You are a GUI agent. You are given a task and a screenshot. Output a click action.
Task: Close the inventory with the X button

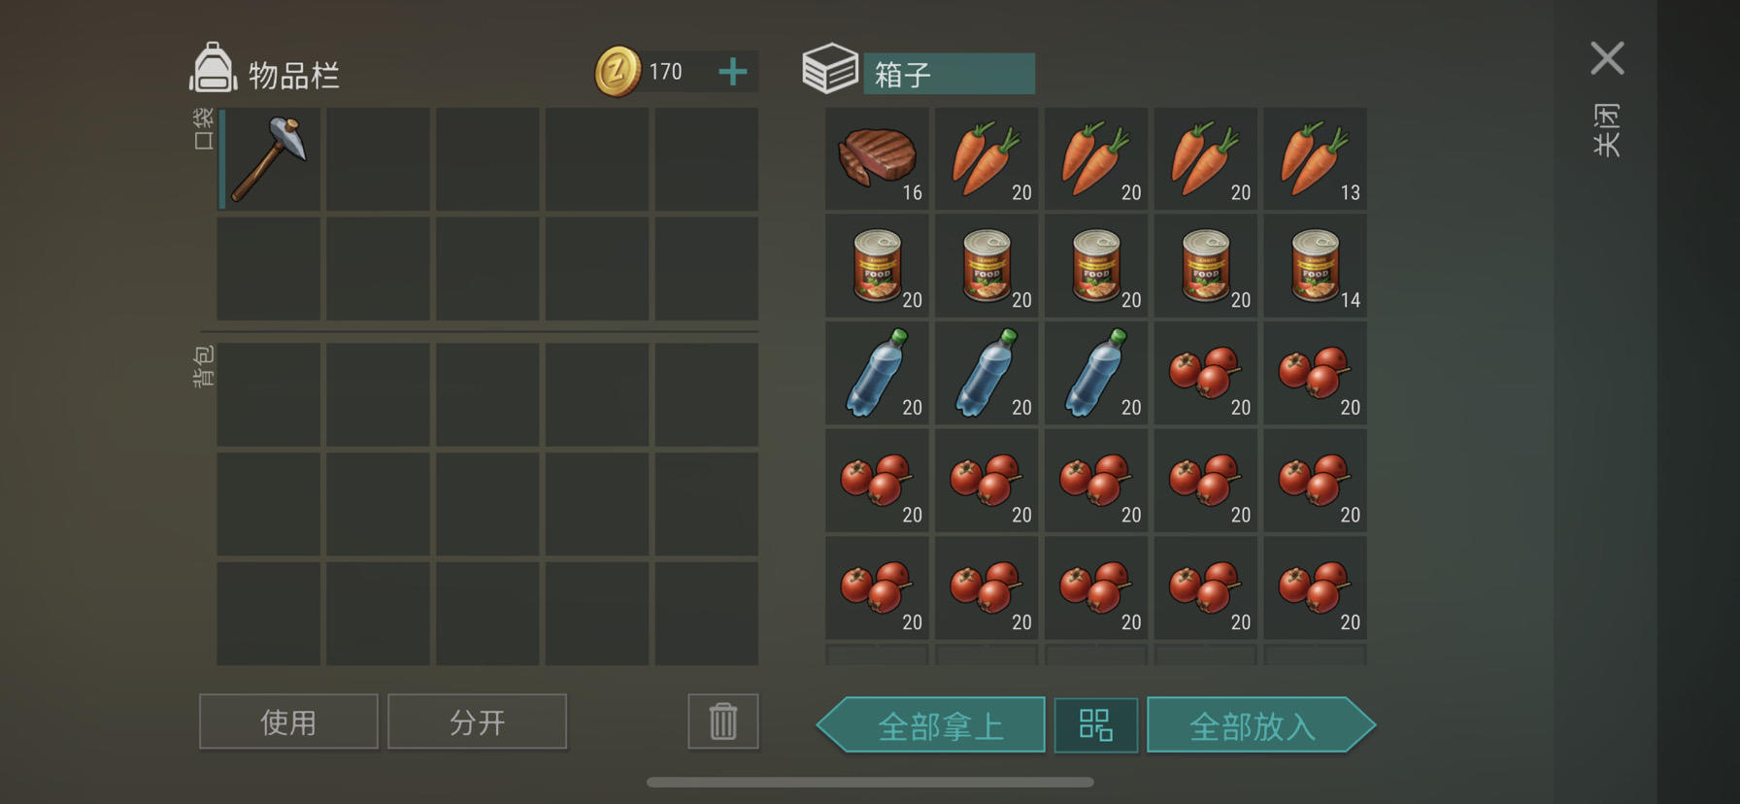point(1607,58)
